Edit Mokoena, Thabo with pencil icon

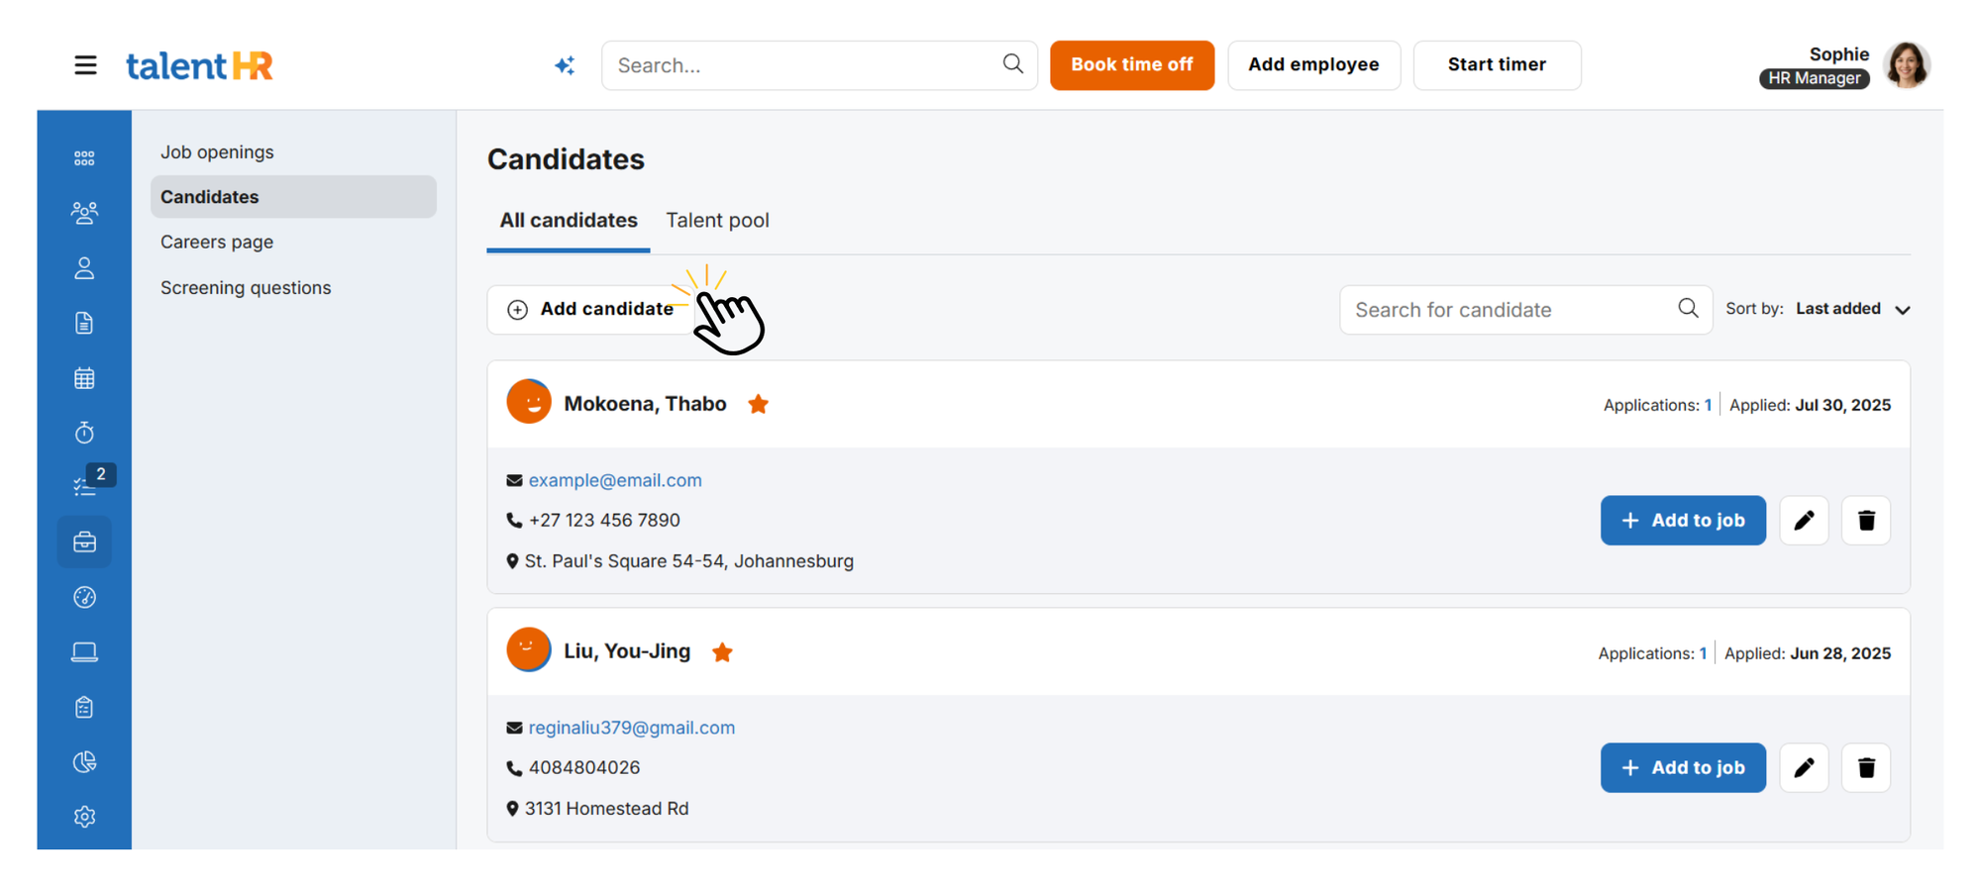(1804, 521)
